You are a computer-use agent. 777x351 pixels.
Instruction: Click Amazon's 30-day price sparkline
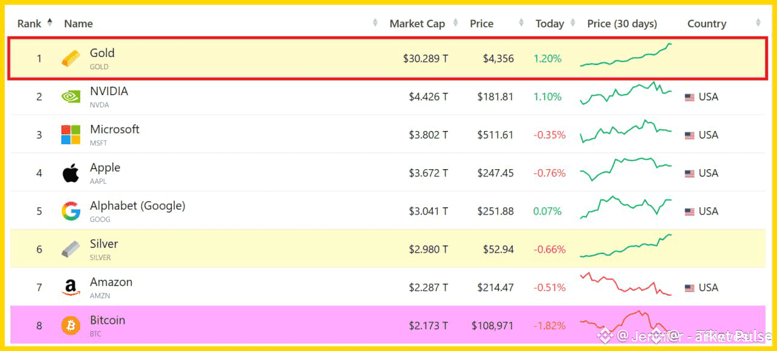click(x=626, y=284)
